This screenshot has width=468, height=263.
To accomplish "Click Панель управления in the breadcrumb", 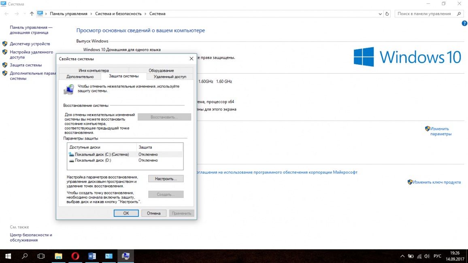I will [x=69, y=14].
